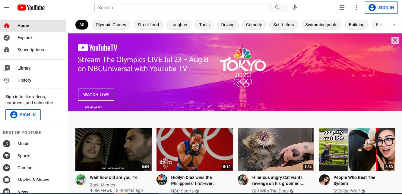Open Subscriptions in the sidebar
The width and height of the screenshot is (402, 194).
pyautogui.click(x=33, y=50)
